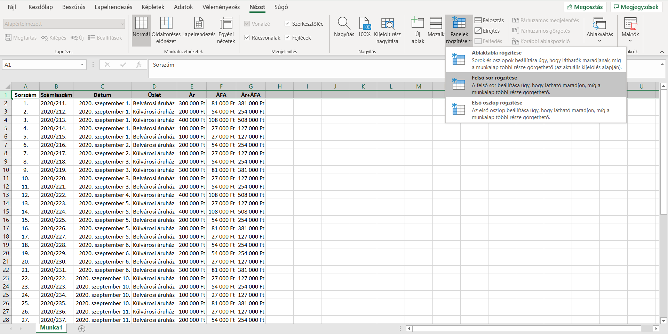Viewport: 668px width, 334px height.
Task: Click vertical scrollbar down arrow
Action: pyautogui.click(x=663, y=321)
